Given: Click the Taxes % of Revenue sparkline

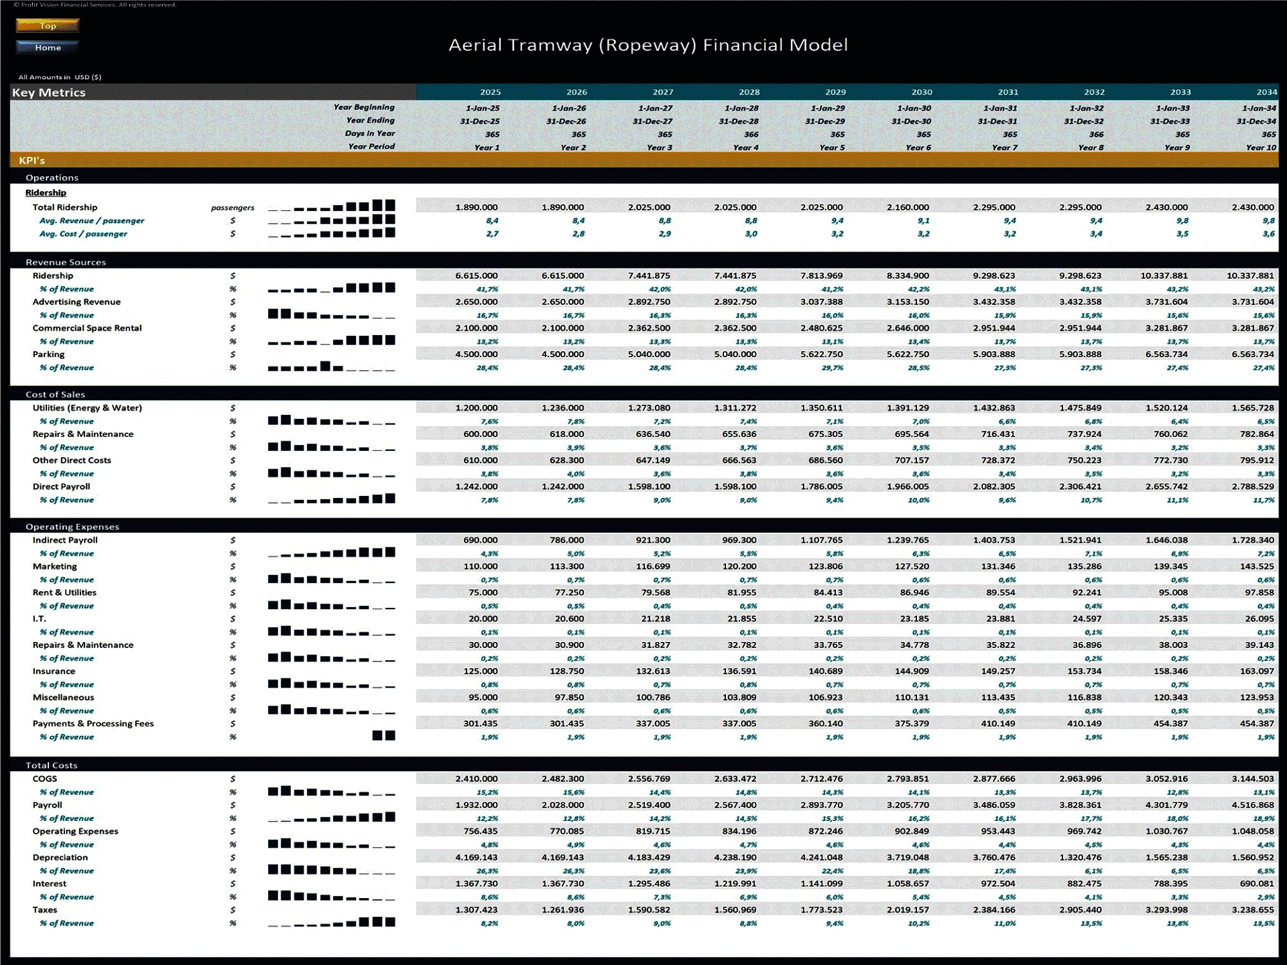Looking at the screenshot, I should 331,922.
